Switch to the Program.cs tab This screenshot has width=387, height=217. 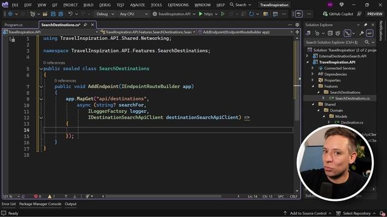tap(13, 25)
